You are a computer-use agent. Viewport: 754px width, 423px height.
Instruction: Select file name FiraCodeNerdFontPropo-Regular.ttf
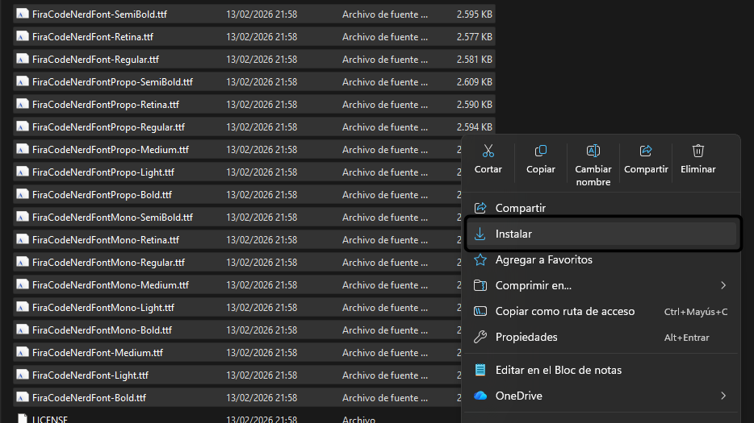tap(109, 127)
